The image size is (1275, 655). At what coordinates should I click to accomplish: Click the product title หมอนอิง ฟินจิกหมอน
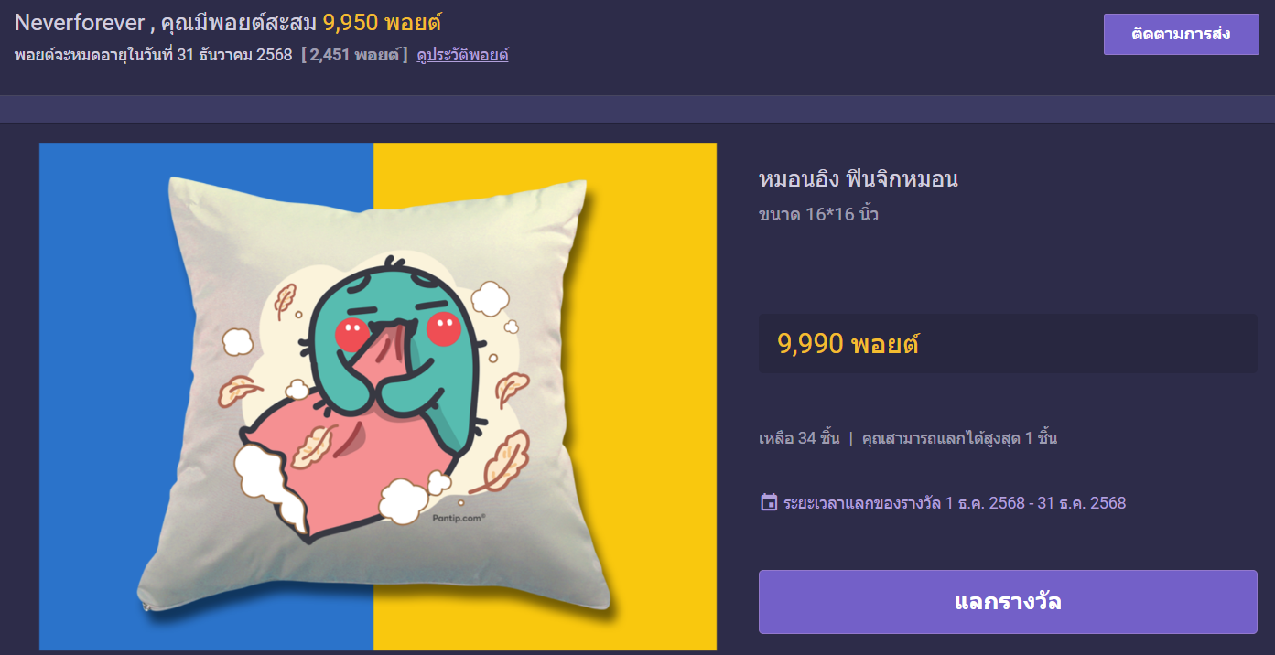pos(859,178)
